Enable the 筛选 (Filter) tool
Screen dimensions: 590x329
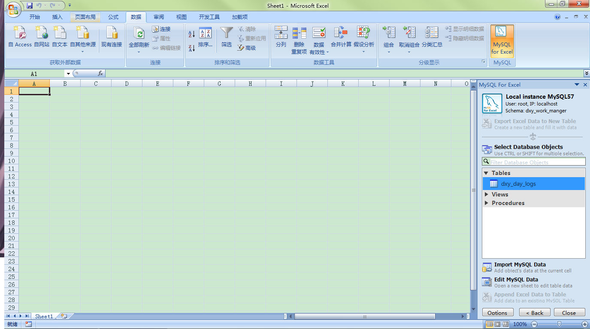point(226,39)
